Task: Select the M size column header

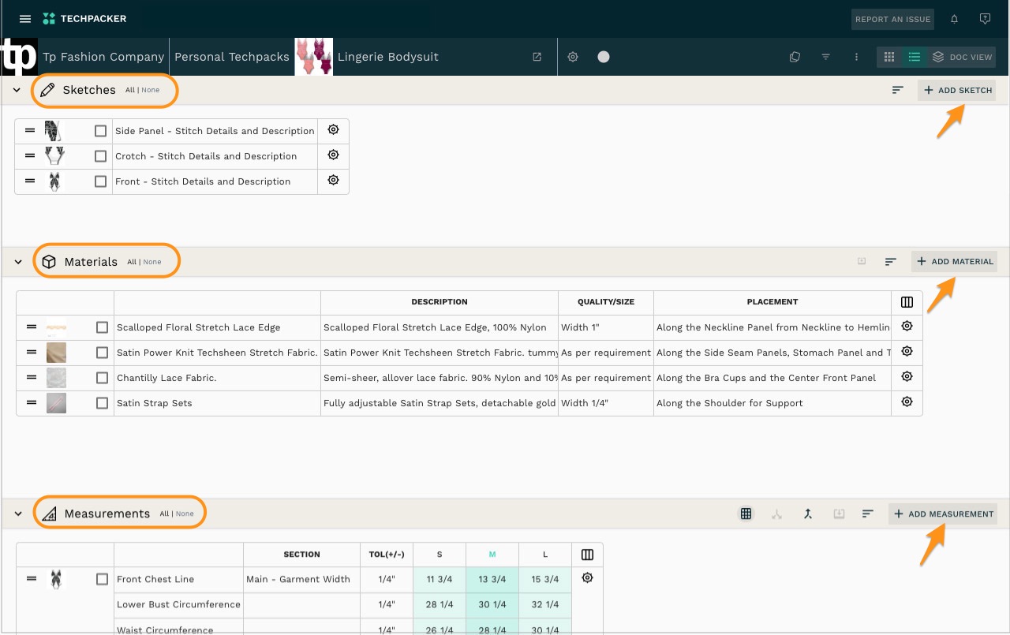Action: (x=492, y=555)
